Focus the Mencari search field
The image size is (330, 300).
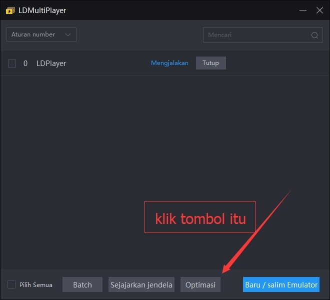pyautogui.click(x=263, y=35)
